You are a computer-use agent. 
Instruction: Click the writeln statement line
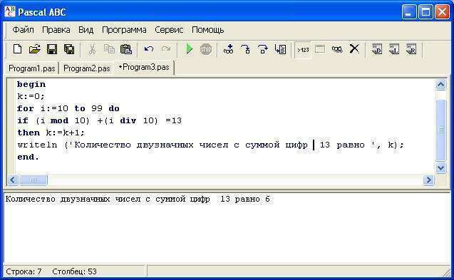[210, 145]
